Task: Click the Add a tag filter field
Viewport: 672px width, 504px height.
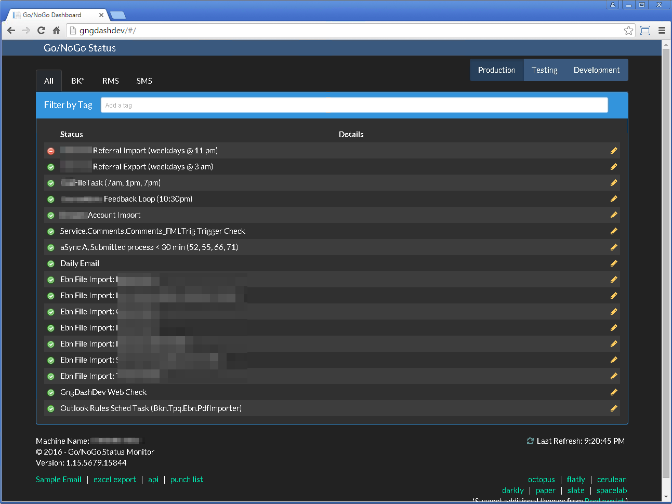Action: tap(354, 105)
